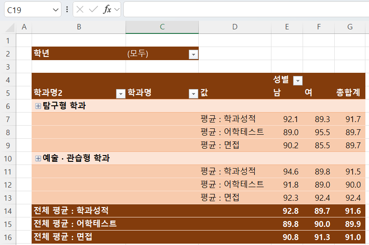Click inside the formula bar input
Image resolution: width=369 pixels, height=245 pixels.
(244, 9)
